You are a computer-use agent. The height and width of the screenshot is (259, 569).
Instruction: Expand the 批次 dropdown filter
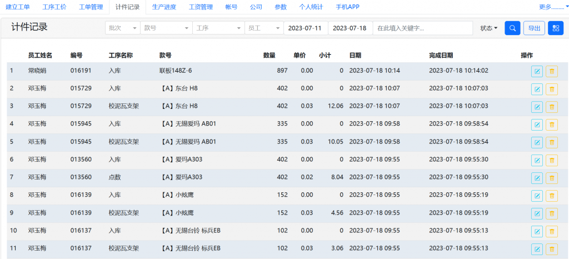(123, 28)
